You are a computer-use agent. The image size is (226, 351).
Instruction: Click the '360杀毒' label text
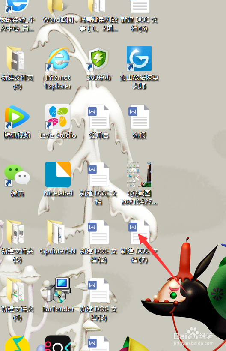pos(98,78)
